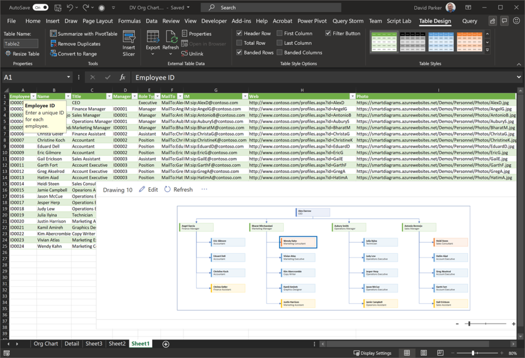
Task: Click Resize Table
Action: tap(22, 53)
